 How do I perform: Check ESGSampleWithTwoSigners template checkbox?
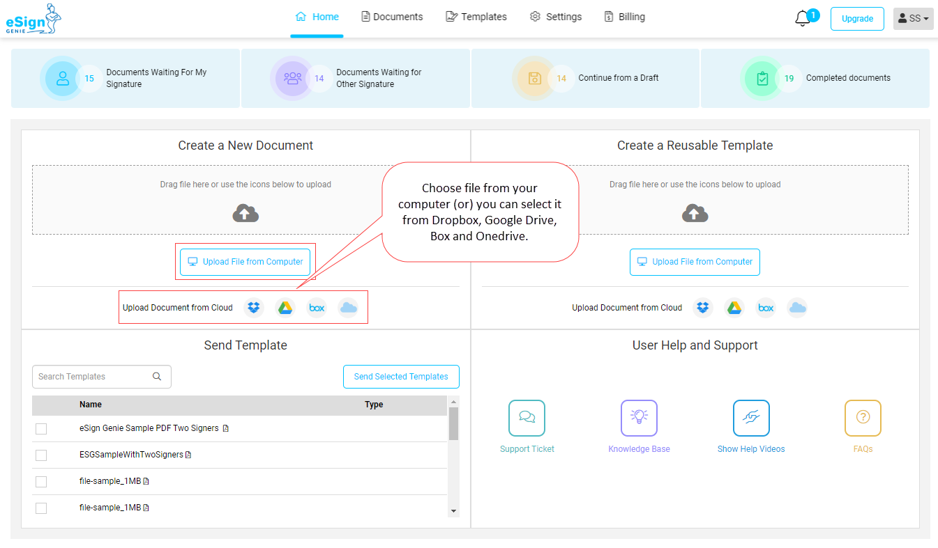click(x=41, y=455)
